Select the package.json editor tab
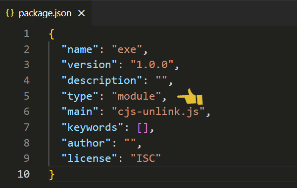The image size is (297, 188). point(46,13)
